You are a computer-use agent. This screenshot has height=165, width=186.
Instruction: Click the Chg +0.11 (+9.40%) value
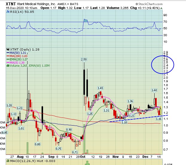145,8
